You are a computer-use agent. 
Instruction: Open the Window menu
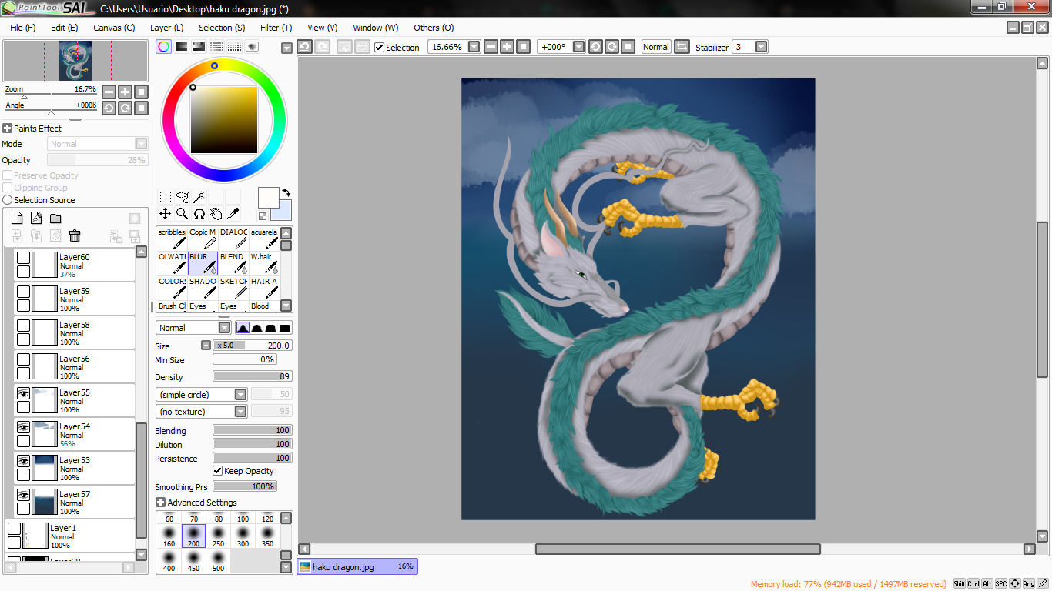click(375, 28)
